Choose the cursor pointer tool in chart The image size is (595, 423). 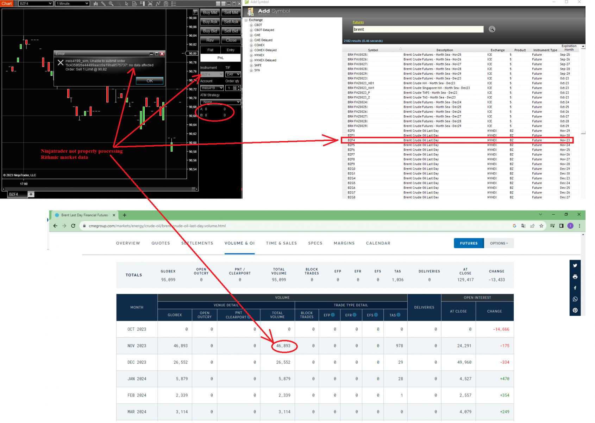click(x=126, y=4)
